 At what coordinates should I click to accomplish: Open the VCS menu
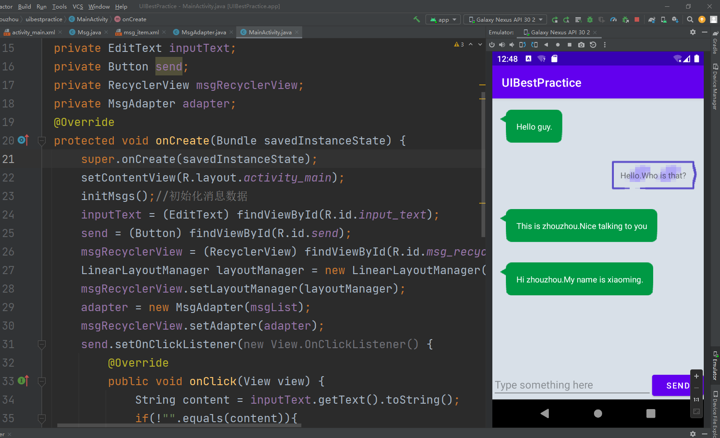78,6
